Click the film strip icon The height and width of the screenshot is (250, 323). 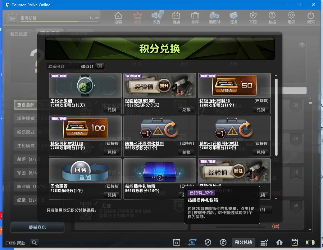pyautogui.click(x=310, y=243)
